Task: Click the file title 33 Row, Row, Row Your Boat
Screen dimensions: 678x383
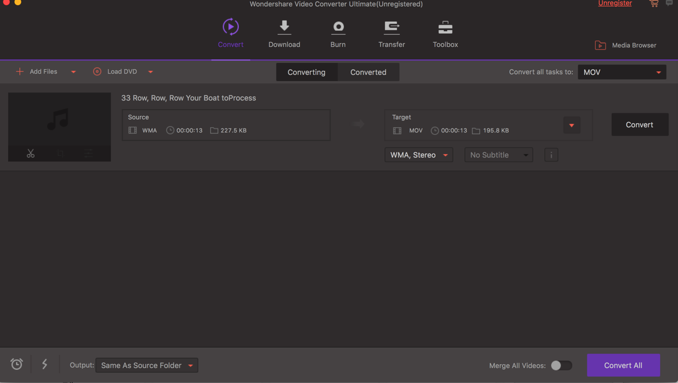Action: pyautogui.click(x=188, y=98)
